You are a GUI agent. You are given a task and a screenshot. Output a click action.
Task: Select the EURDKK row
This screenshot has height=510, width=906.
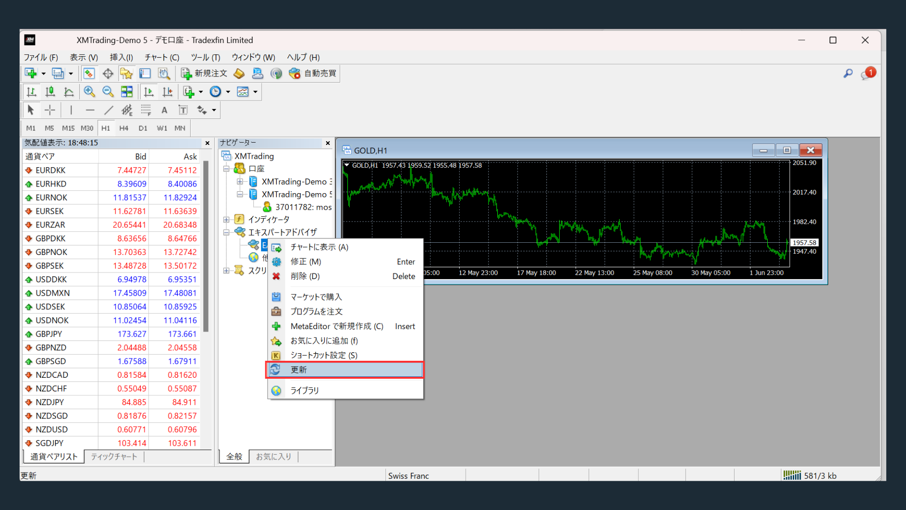(x=111, y=170)
